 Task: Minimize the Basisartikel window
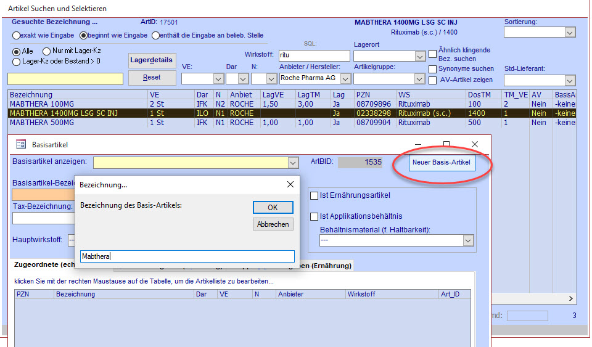pyautogui.click(x=418, y=144)
